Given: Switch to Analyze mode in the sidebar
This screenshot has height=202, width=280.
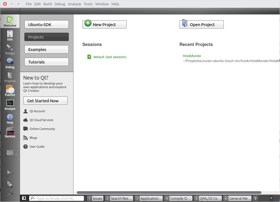Looking at the screenshot, I should [10, 105].
